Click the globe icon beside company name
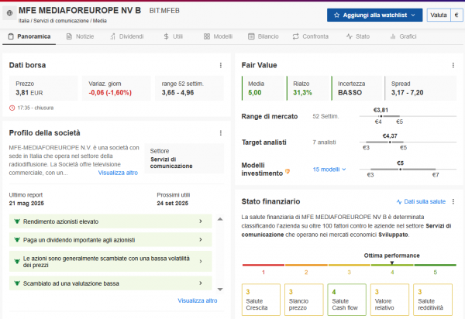Image resolution: width=465 pixels, height=319 pixels. pos(9,13)
